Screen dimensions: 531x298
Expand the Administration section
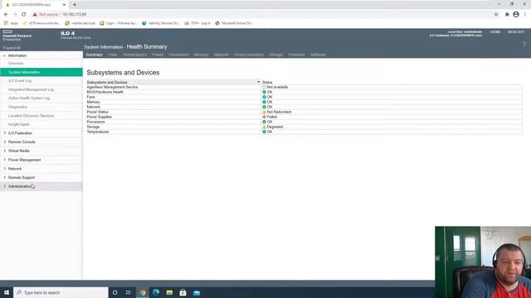5,186
